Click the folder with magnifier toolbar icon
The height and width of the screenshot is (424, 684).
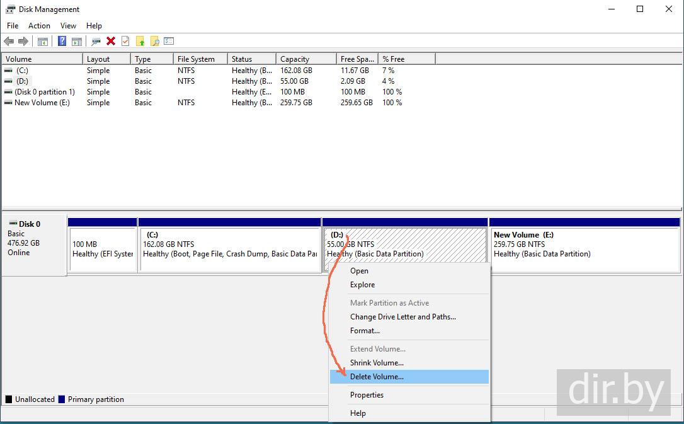coord(154,42)
